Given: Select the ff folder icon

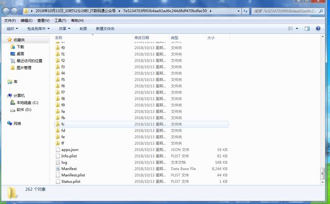Looking at the screenshot, I should click(x=57, y=143).
